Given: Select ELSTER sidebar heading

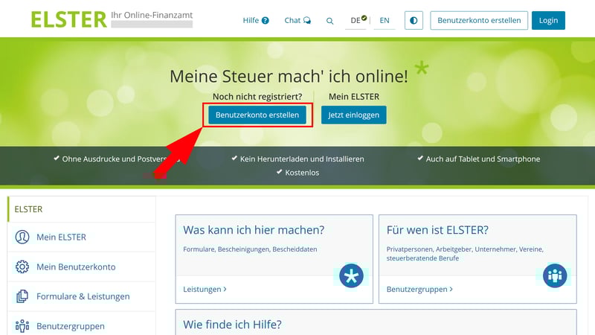Looking at the screenshot, I should [28, 209].
